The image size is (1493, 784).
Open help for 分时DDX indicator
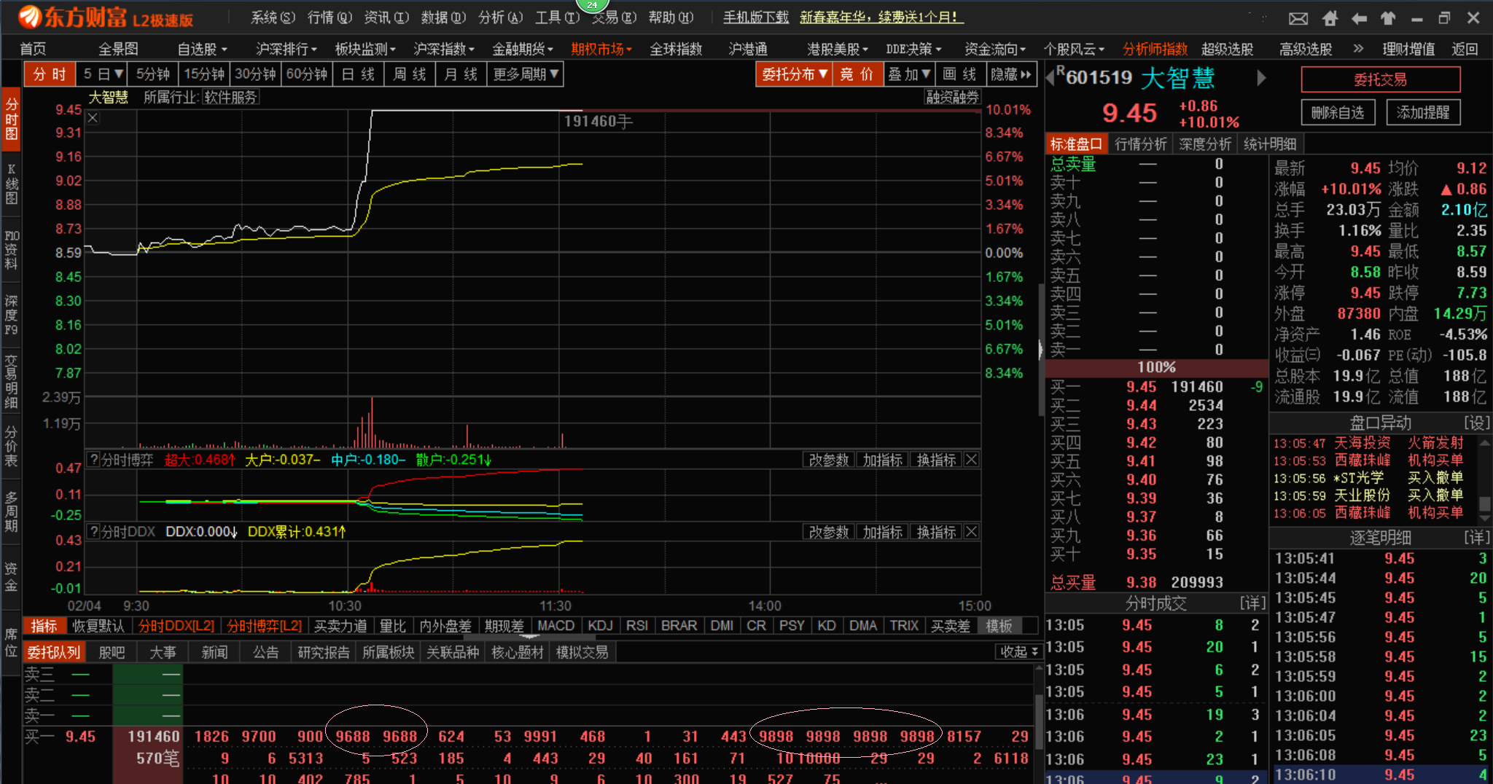(93, 532)
